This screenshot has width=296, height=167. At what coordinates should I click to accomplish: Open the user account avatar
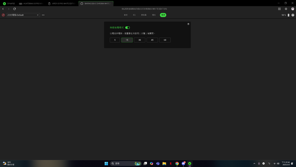coord(293,9)
